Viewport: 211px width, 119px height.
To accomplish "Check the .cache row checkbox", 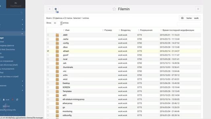I will point(48,39).
